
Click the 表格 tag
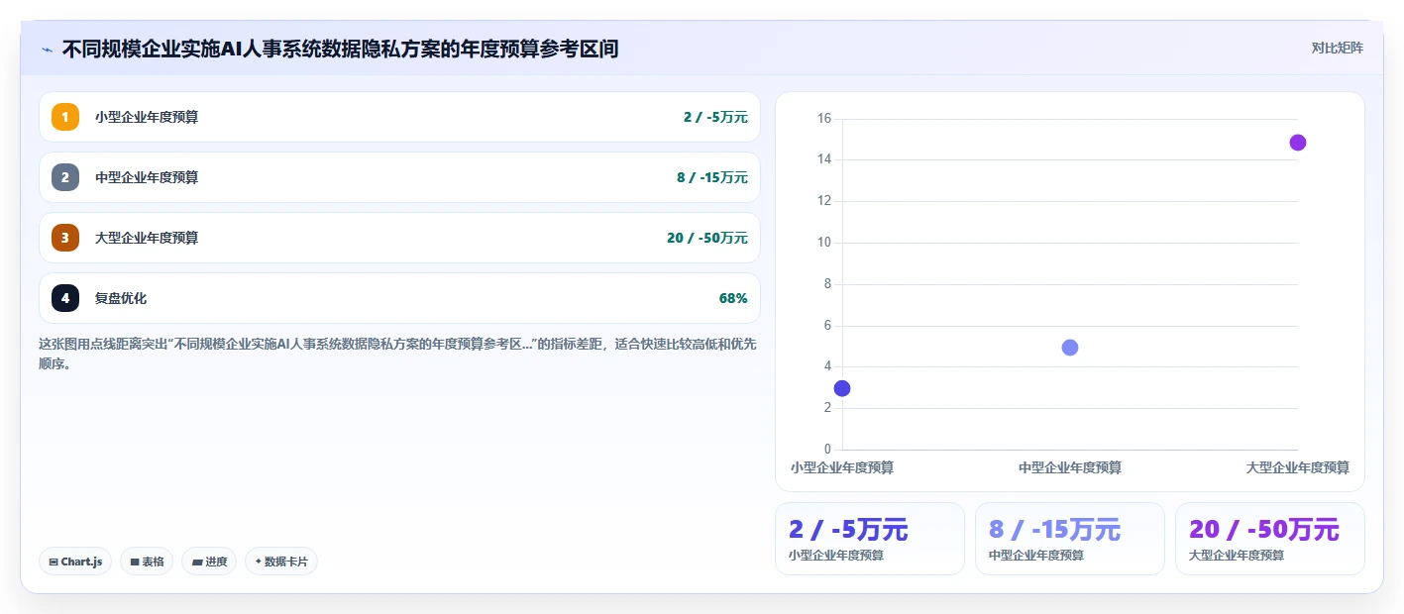(147, 562)
